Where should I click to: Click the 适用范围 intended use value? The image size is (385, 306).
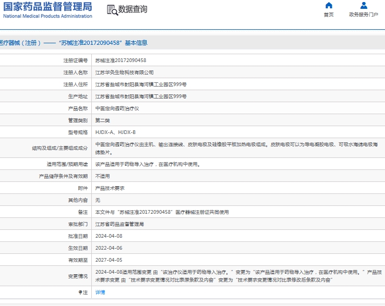[148, 164]
